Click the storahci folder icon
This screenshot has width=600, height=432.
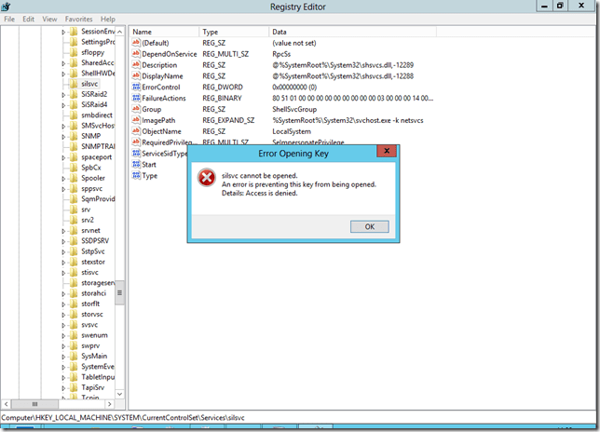click(74, 293)
